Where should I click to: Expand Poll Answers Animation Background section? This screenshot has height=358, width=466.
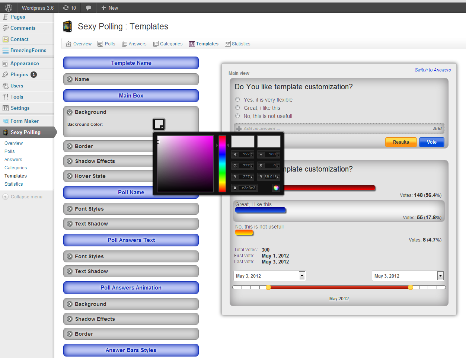[131, 304]
